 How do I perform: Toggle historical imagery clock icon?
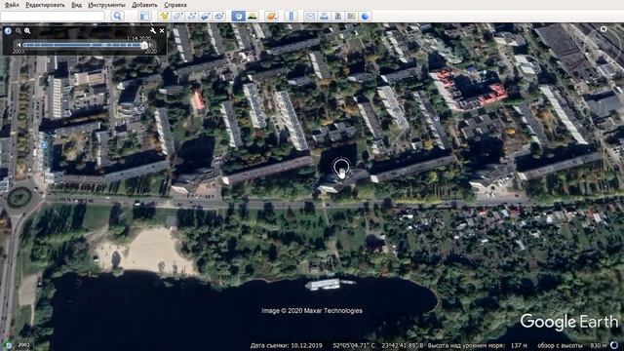pyautogui.click(x=238, y=16)
